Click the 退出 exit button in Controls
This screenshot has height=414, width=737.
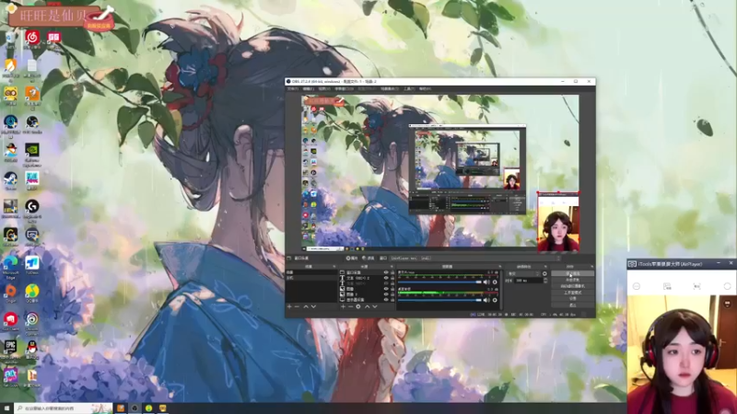tap(572, 305)
